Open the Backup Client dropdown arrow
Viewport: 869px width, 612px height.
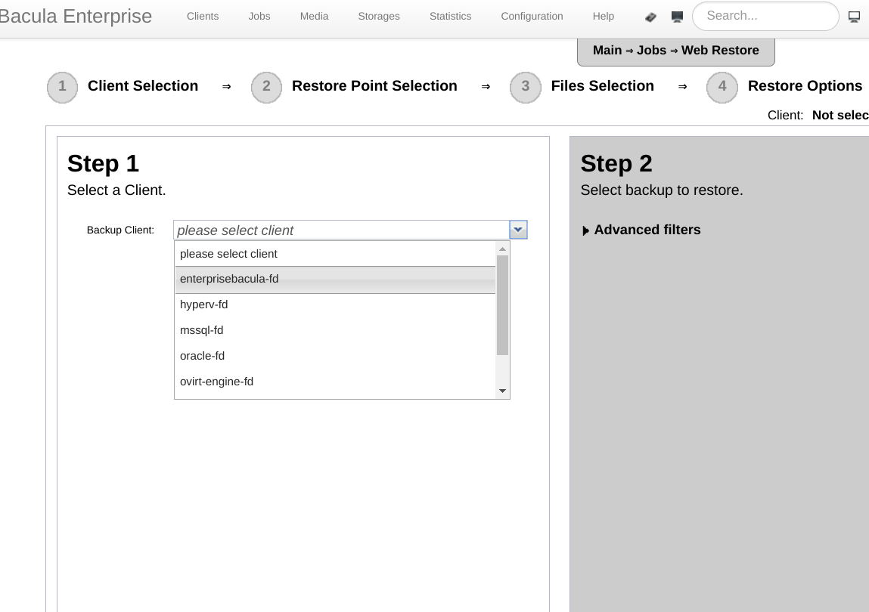[x=518, y=230]
